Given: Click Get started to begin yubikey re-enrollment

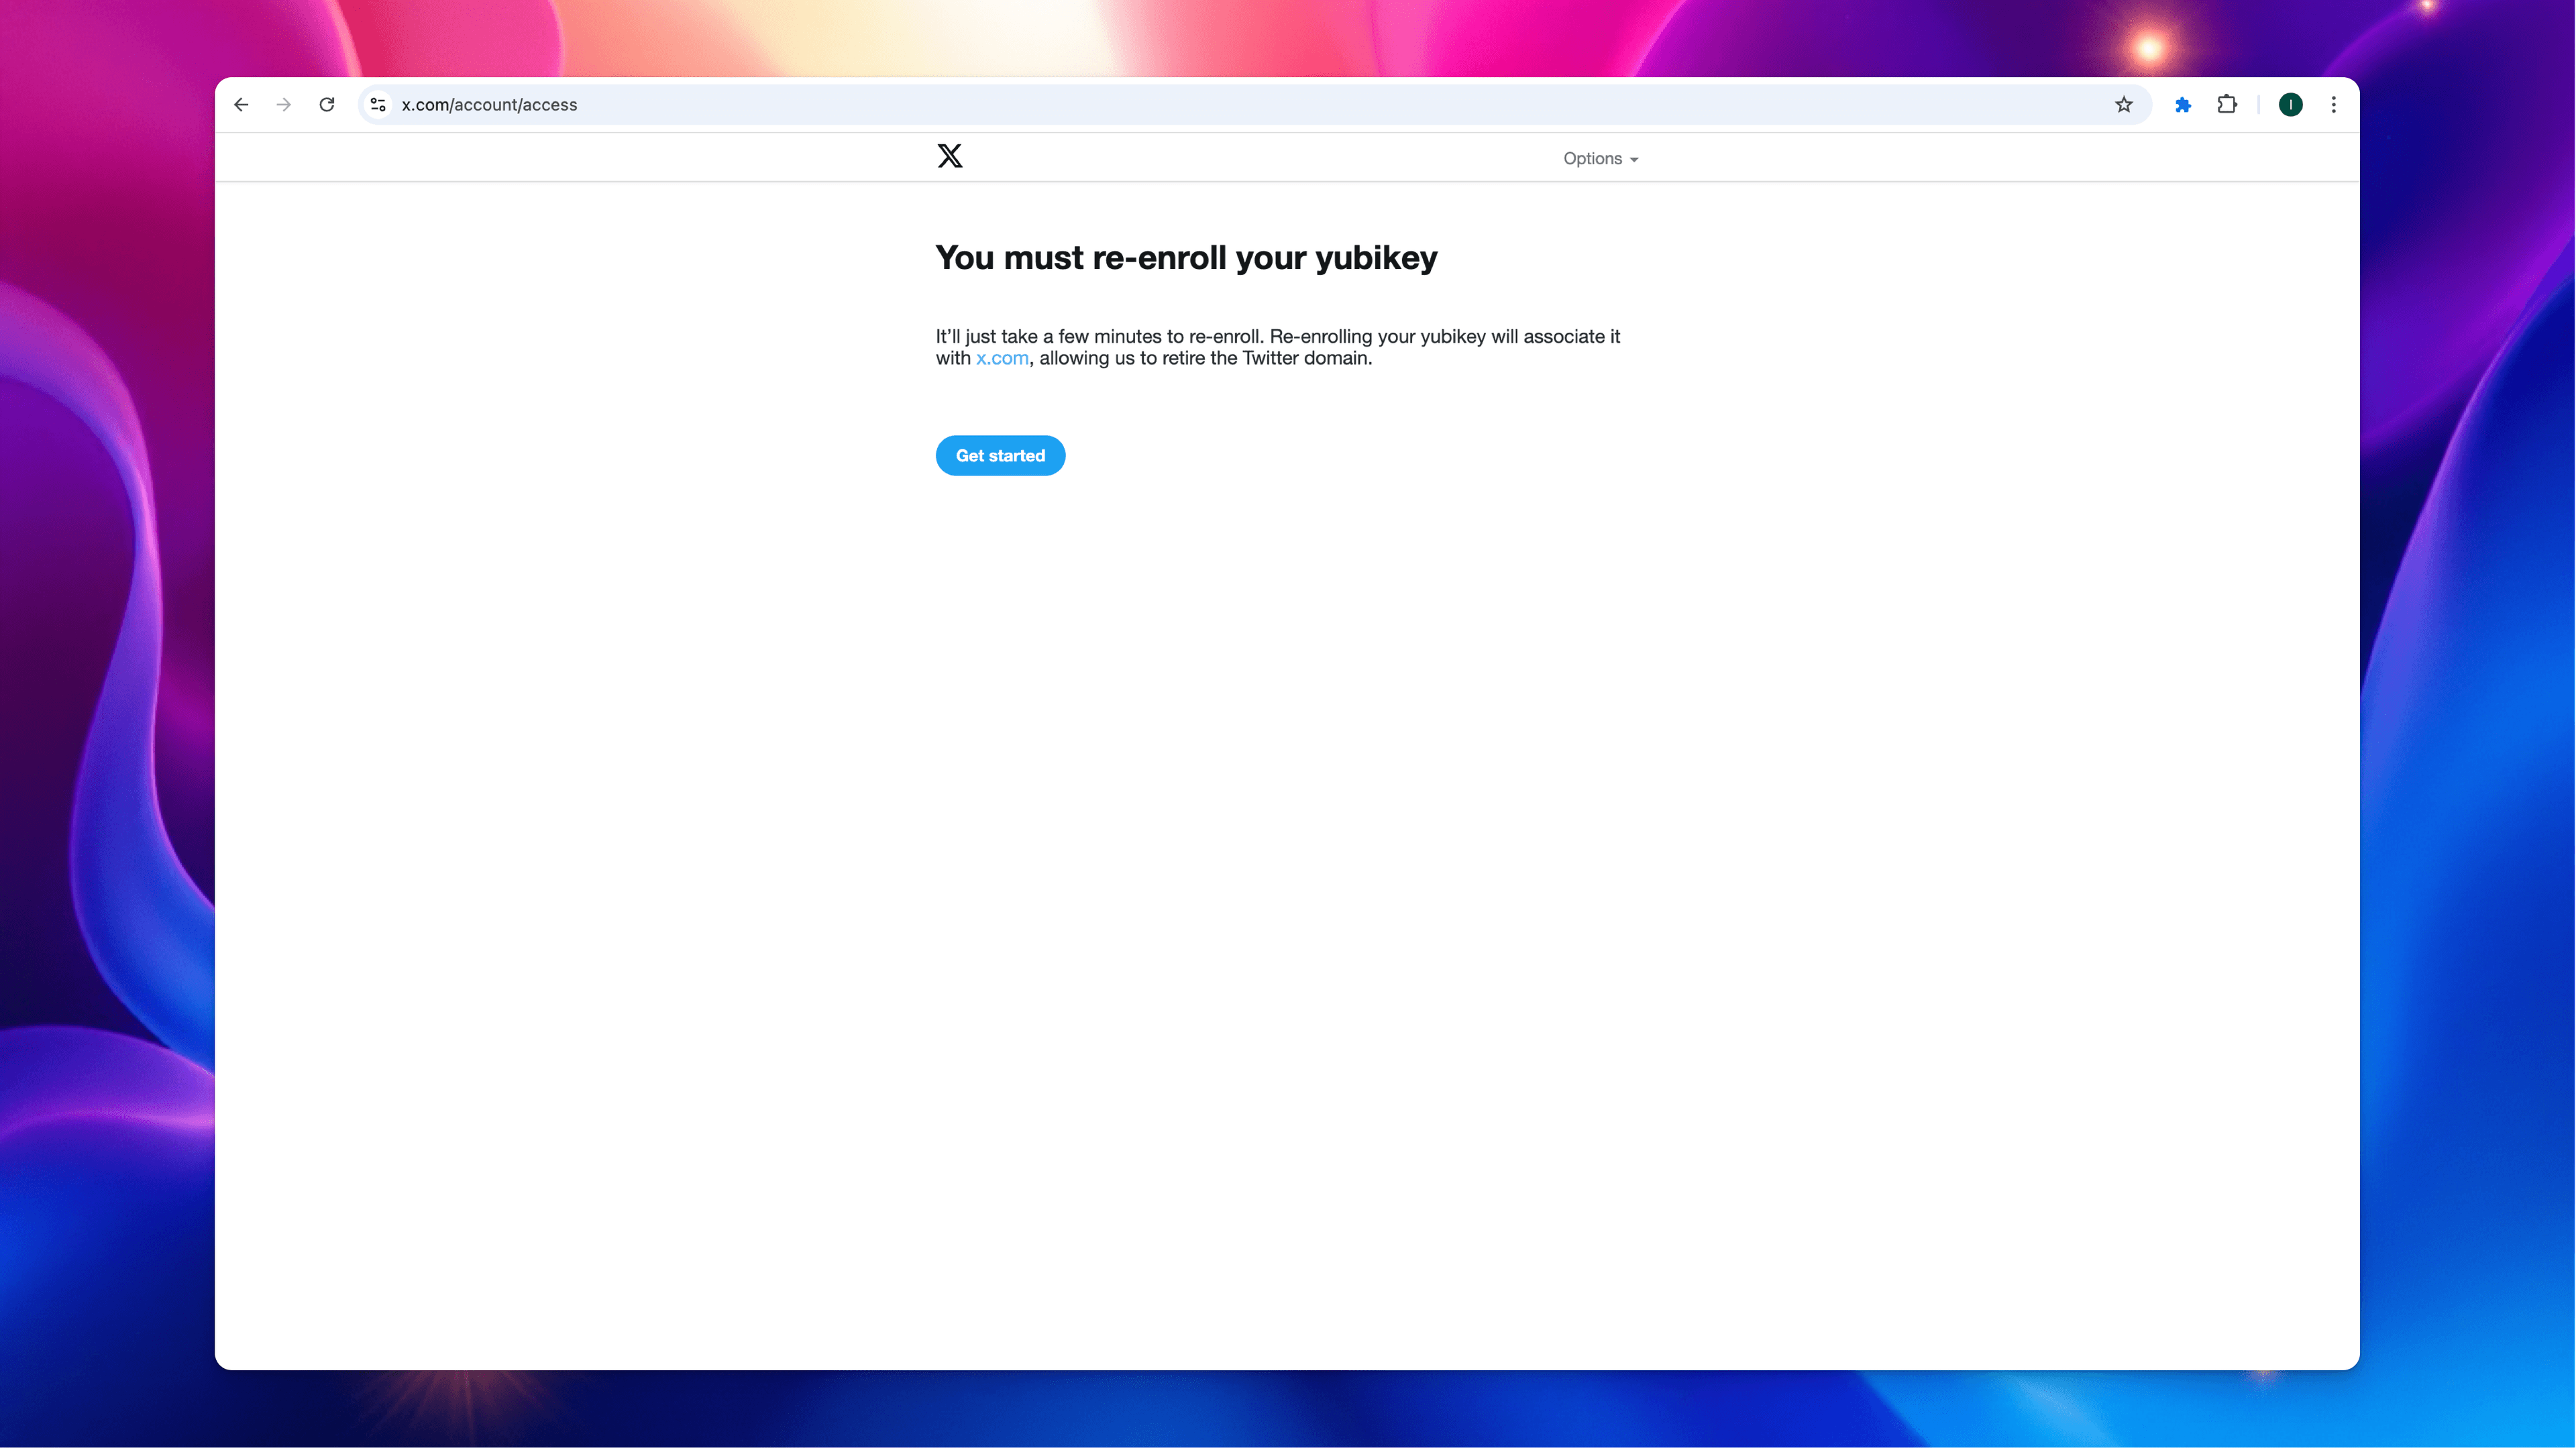Looking at the screenshot, I should [x=1000, y=455].
